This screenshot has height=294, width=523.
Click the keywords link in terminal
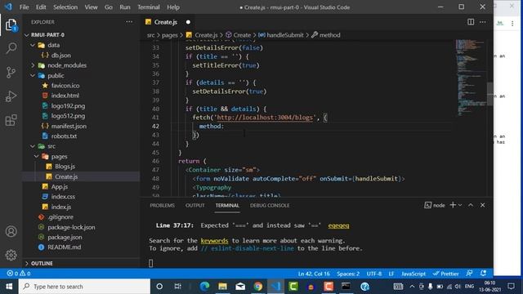214,241
